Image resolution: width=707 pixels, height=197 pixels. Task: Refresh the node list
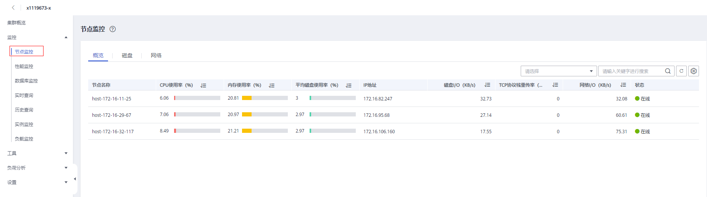pyautogui.click(x=681, y=71)
